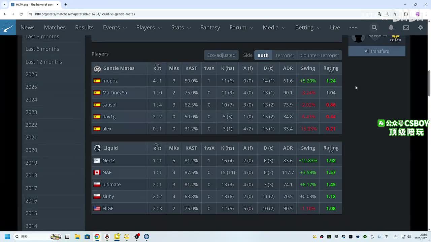Sort Gentle Mates table by Rating
This screenshot has height=242, width=431.
(331, 69)
